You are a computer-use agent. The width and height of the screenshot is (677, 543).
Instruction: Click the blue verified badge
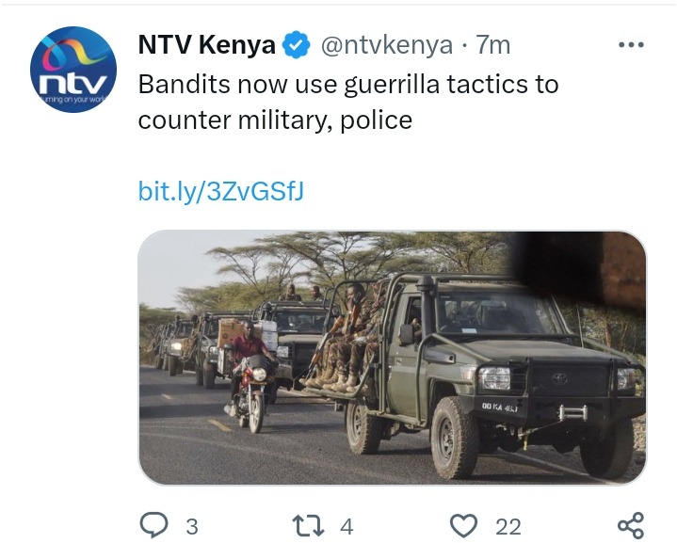pyautogui.click(x=296, y=44)
